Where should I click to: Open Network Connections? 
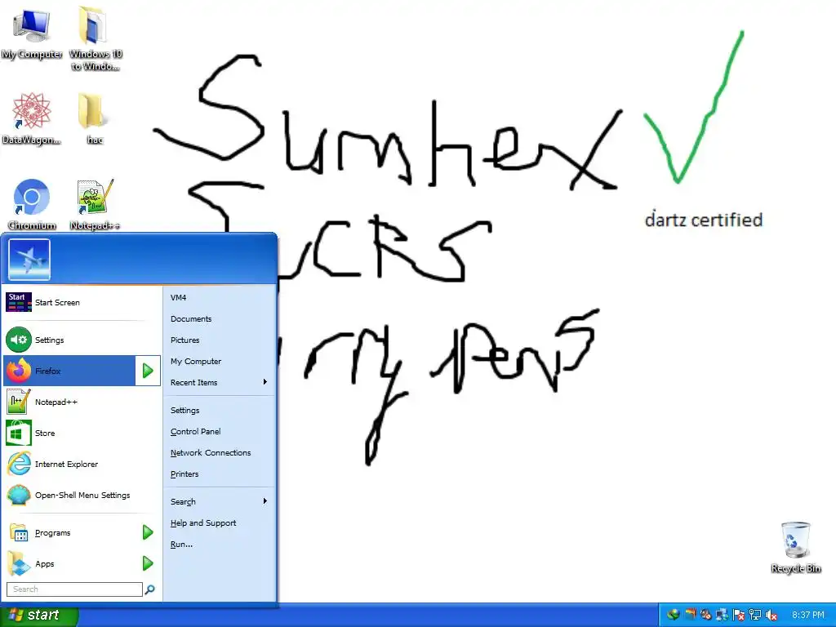(x=219, y=452)
